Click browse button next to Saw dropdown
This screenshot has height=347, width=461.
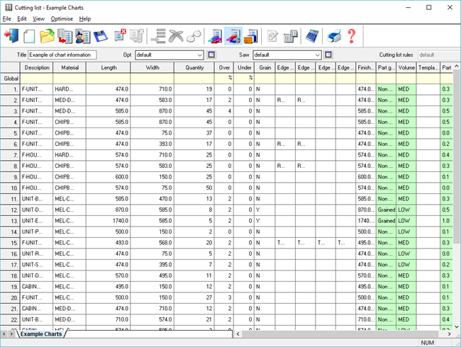328,55
